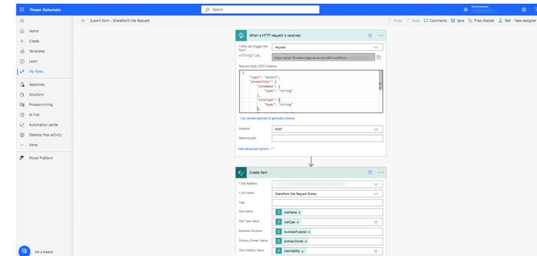Image resolution: width=537 pixels, height=256 pixels.
Task: Click the Home icon in sidebar
Action: pos(22,31)
